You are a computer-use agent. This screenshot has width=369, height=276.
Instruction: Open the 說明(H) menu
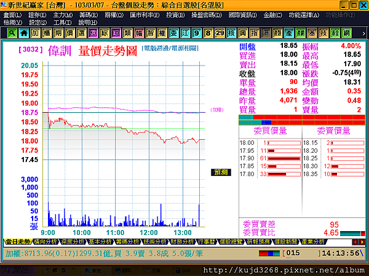(88, 23)
